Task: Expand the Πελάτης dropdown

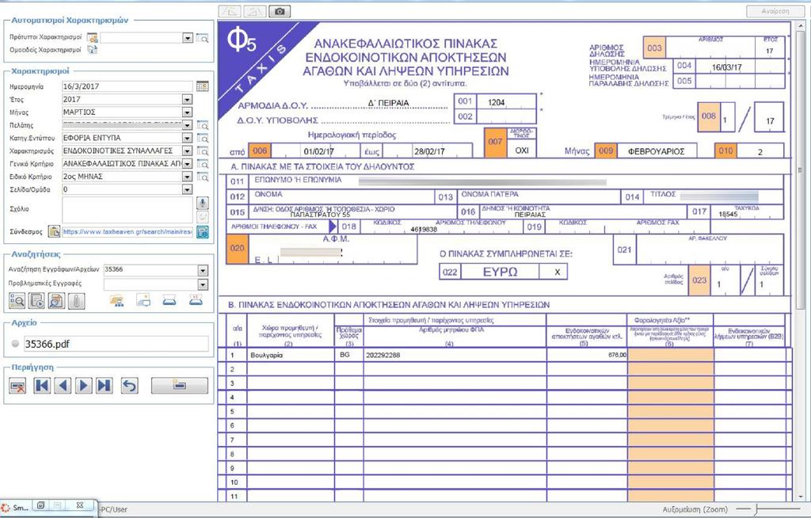Action: (187, 125)
